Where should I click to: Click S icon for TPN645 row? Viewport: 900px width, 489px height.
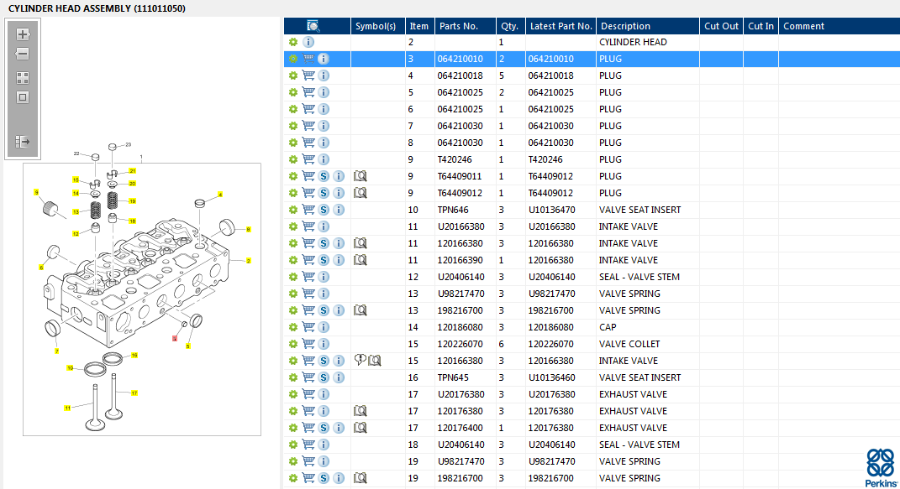coord(324,377)
